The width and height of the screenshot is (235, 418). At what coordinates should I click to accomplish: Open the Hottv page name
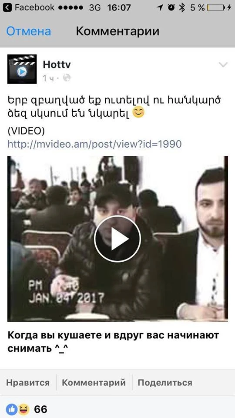pos(57,64)
